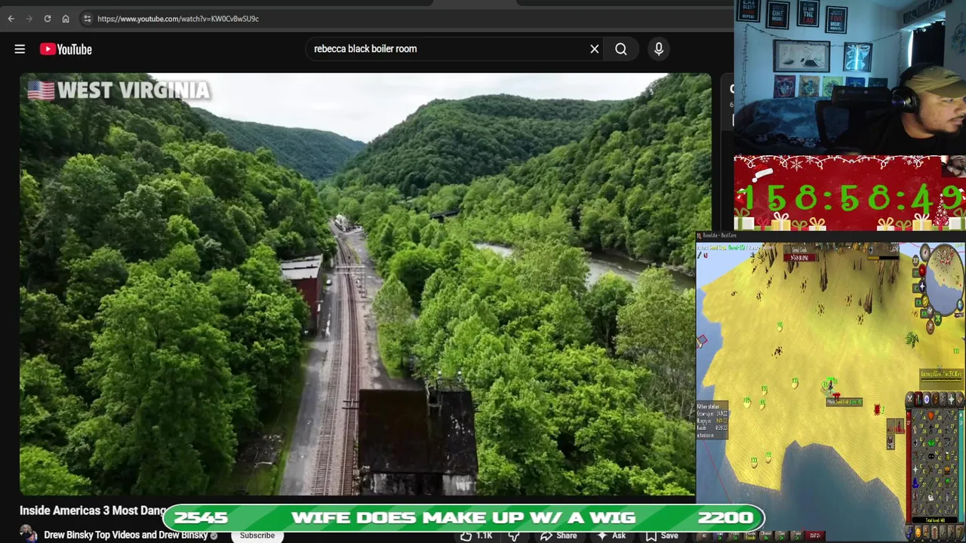Open the Ask button under video

611,535
